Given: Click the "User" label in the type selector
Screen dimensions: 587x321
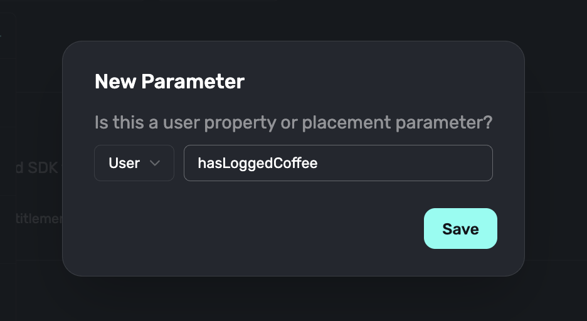Looking at the screenshot, I should click(x=124, y=164).
